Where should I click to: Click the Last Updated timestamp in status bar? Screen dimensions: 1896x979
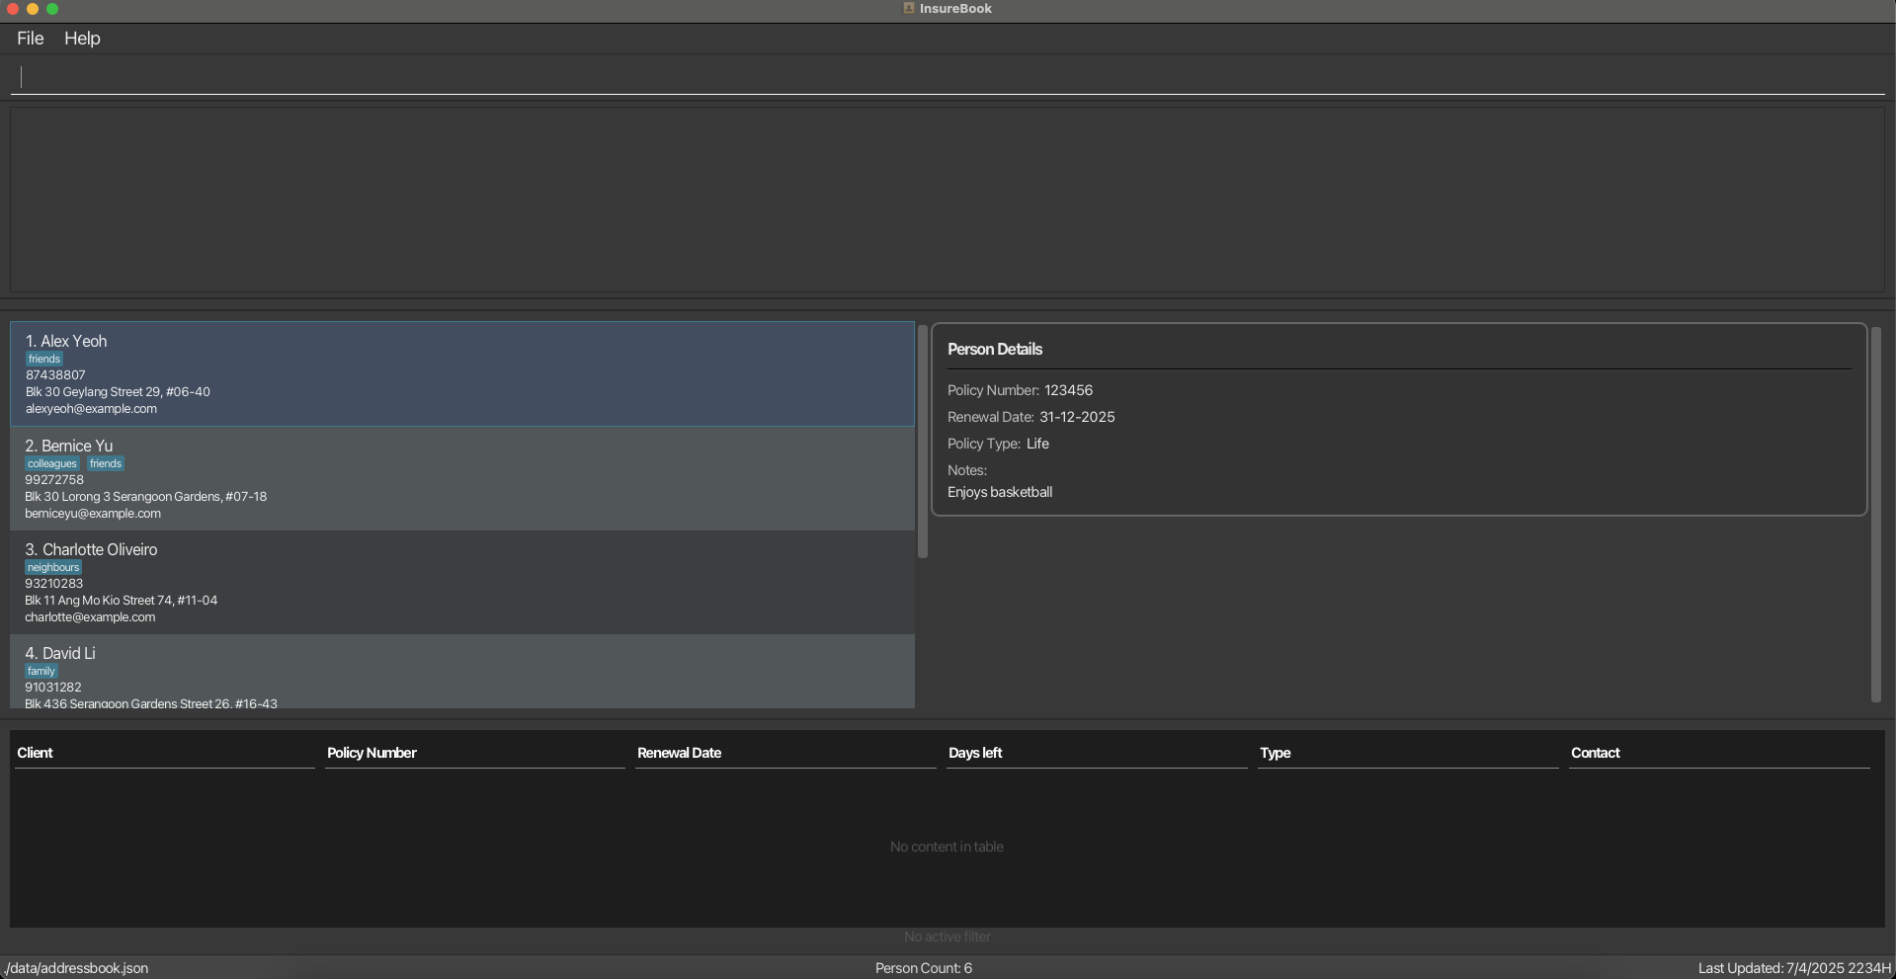pos(1794,969)
